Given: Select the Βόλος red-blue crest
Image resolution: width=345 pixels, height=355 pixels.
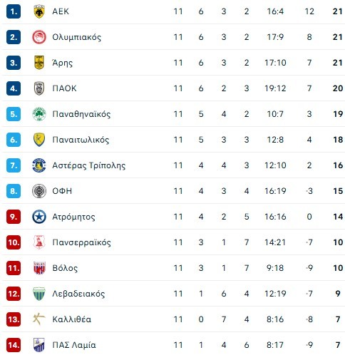Looking at the screenshot, I should coord(39,268).
